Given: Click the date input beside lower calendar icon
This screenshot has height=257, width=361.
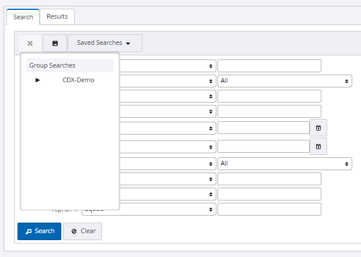Looking at the screenshot, I should click(263, 146).
